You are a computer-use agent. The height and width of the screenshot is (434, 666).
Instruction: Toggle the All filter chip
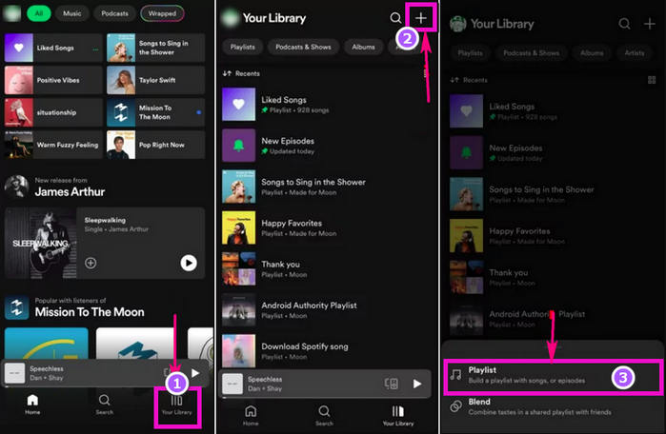coord(41,13)
